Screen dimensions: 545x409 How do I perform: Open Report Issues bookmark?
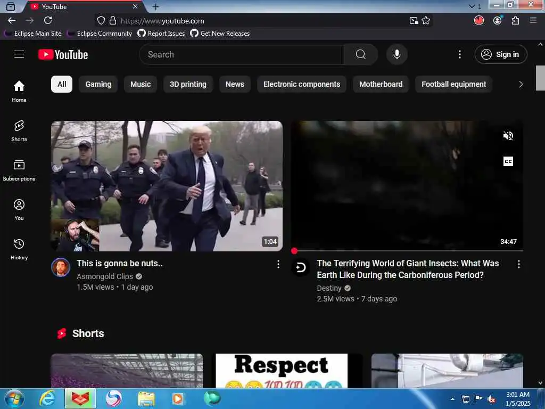tap(161, 34)
